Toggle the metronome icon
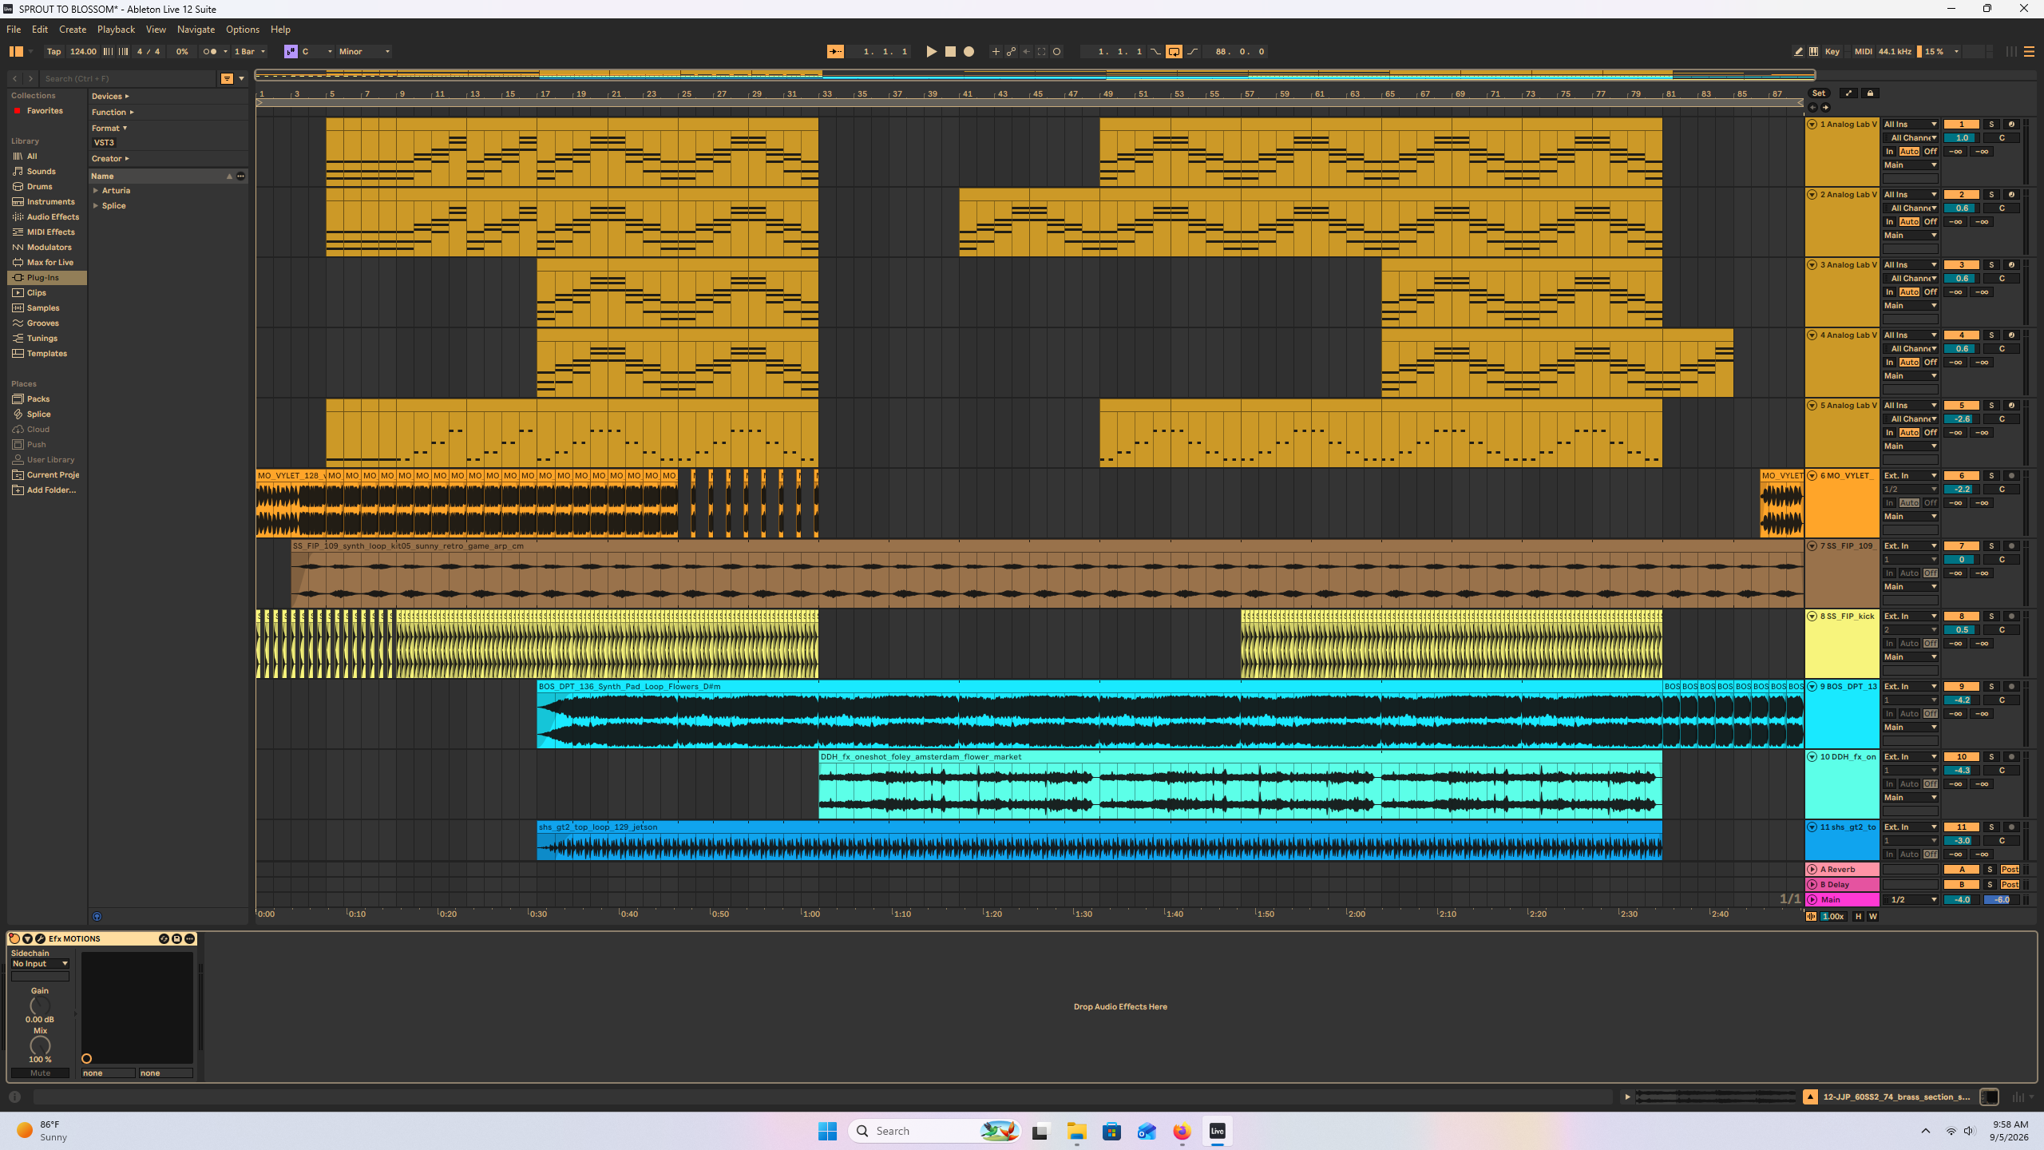This screenshot has width=2044, height=1150. (210, 51)
